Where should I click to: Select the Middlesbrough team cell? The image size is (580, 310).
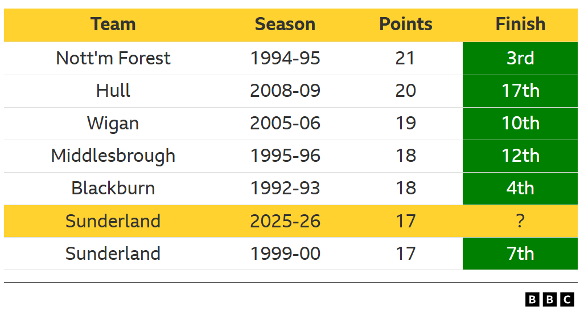tap(113, 156)
